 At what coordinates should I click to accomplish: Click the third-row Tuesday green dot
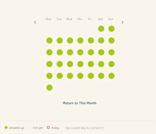coord(60,52)
